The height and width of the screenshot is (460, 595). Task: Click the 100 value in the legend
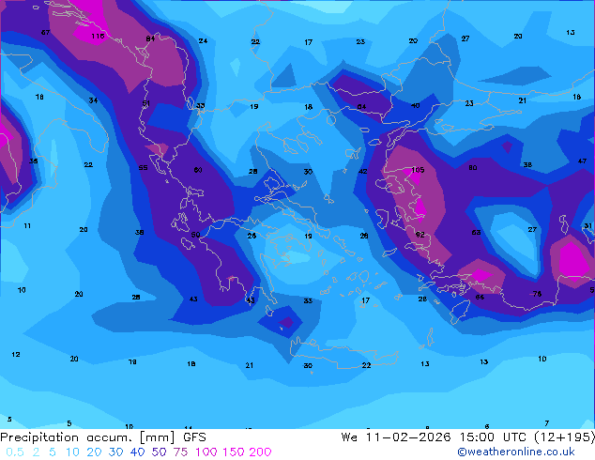point(206,452)
